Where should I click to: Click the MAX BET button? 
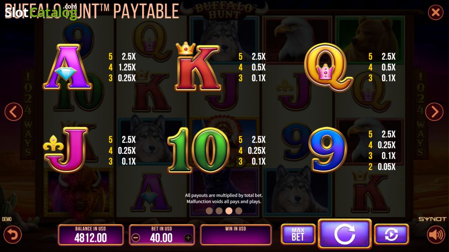(x=298, y=234)
